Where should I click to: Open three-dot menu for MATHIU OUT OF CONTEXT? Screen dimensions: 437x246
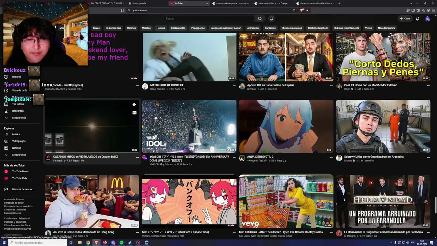click(x=235, y=86)
